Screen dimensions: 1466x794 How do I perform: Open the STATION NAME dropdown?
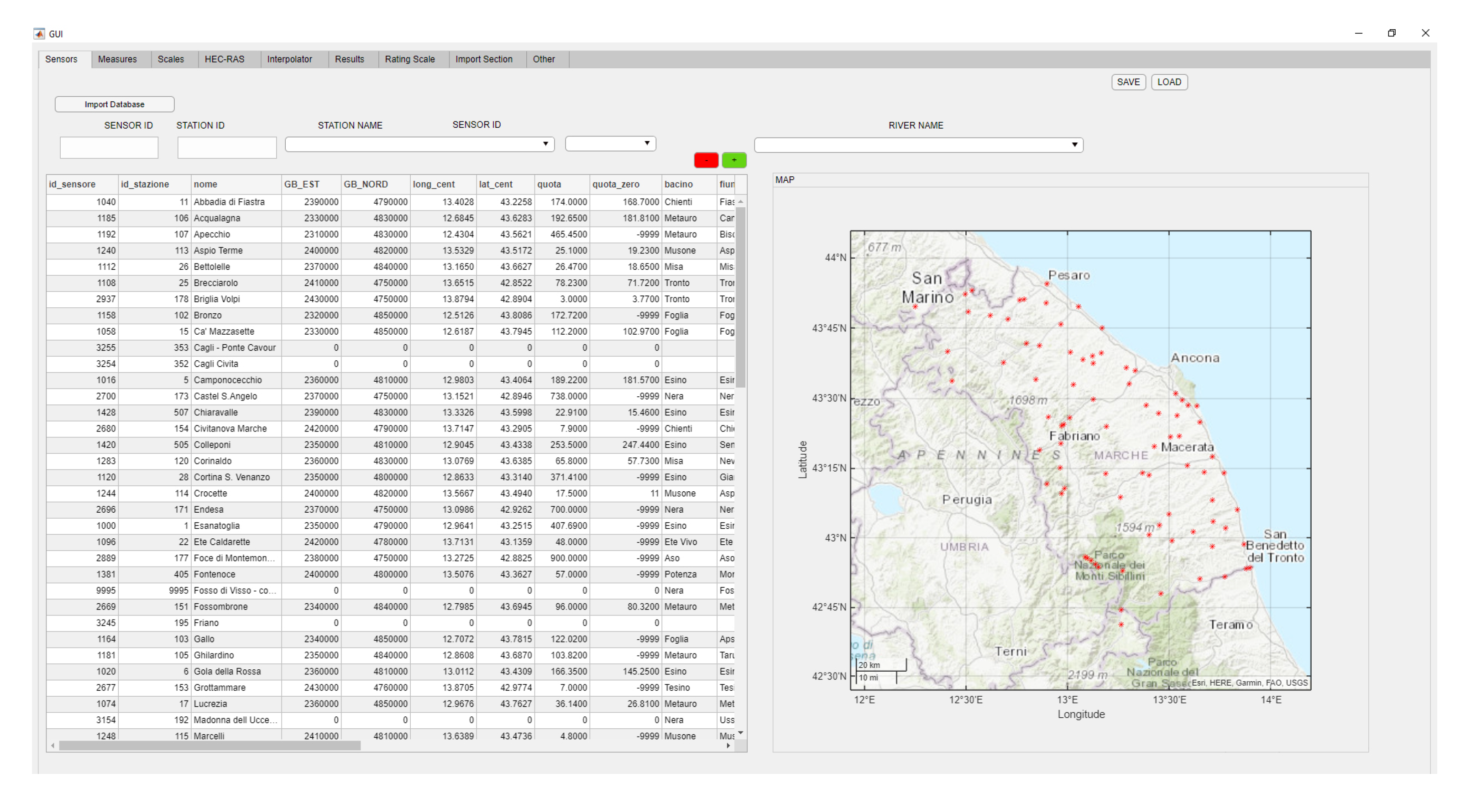(419, 144)
